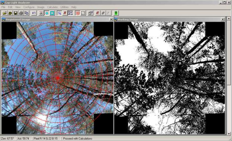Undo with the curved arrow icon
Screen dimensions: 232x141
(34, 13)
